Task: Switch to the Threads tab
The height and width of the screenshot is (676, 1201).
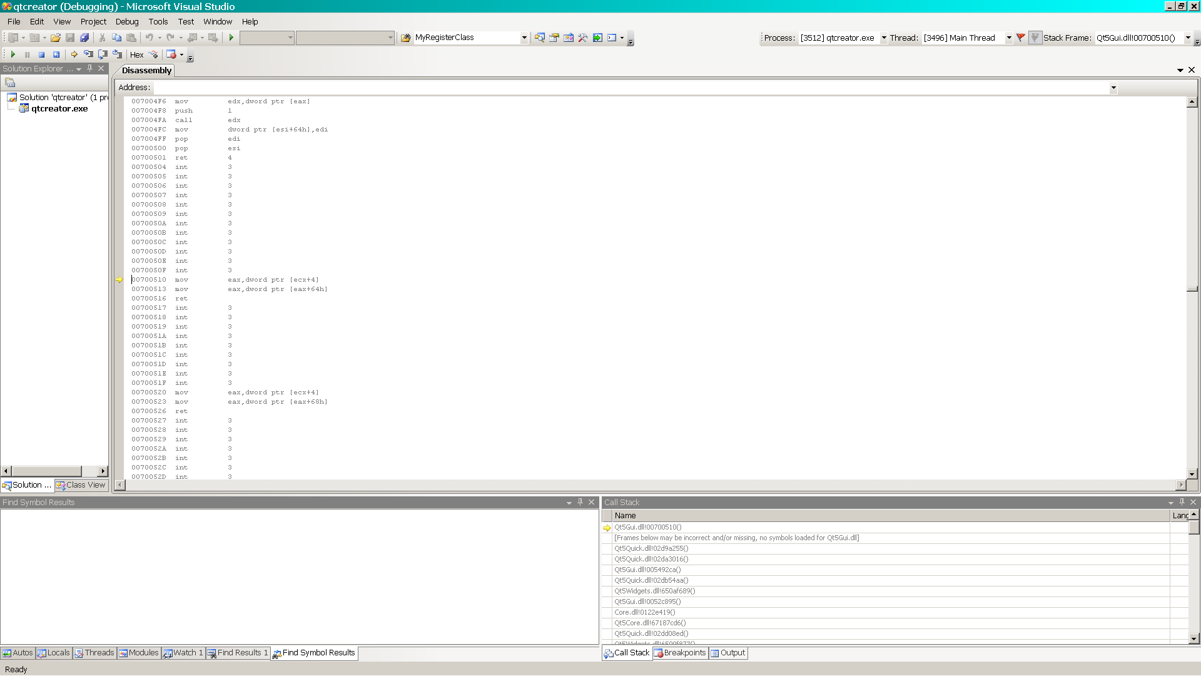Action: (94, 653)
